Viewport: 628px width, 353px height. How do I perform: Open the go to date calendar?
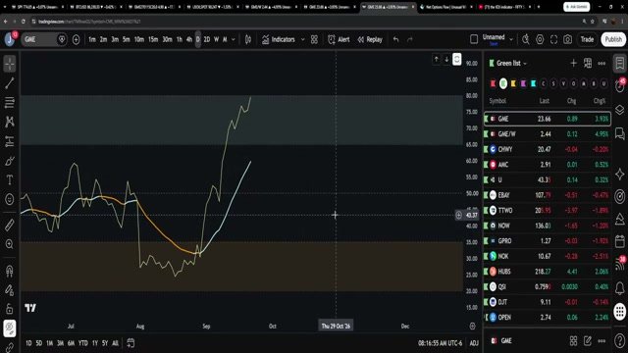[x=131, y=343]
